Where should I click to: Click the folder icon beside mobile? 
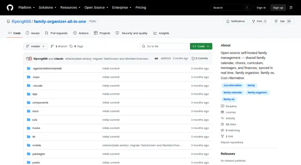point(29,145)
